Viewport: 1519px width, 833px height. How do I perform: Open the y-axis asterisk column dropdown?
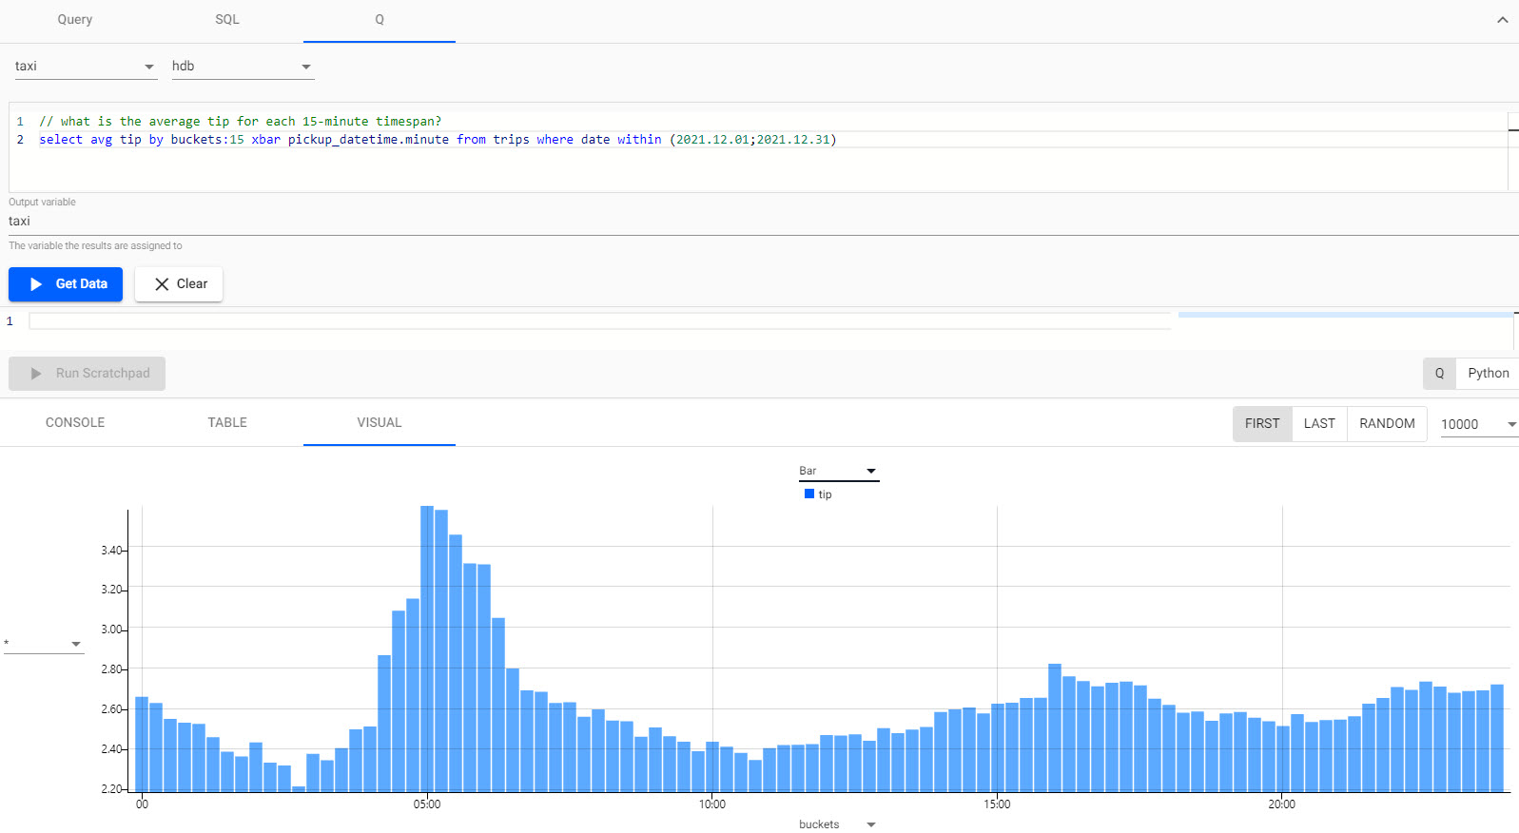coord(44,644)
